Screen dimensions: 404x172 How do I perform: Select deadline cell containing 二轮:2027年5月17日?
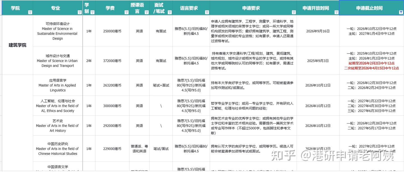(x=371, y=125)
